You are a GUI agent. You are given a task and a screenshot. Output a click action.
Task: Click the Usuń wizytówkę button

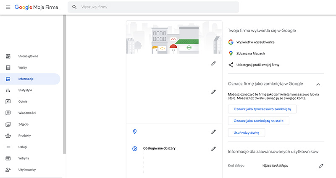coord(247,133)
